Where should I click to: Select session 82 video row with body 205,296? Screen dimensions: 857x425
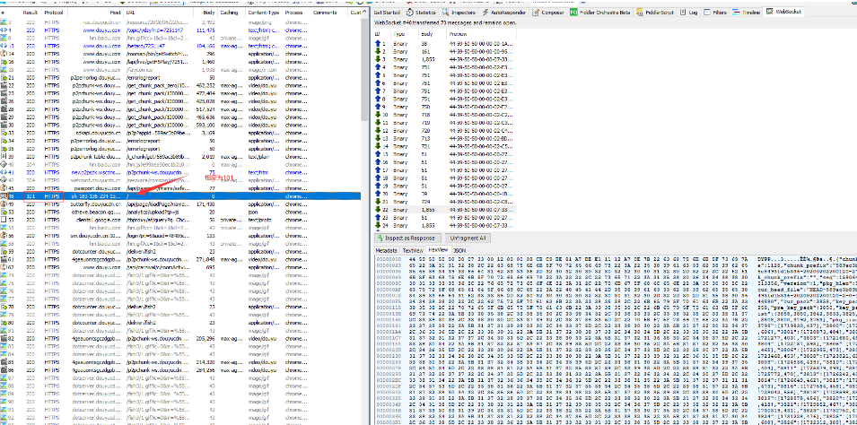point(180,338)
